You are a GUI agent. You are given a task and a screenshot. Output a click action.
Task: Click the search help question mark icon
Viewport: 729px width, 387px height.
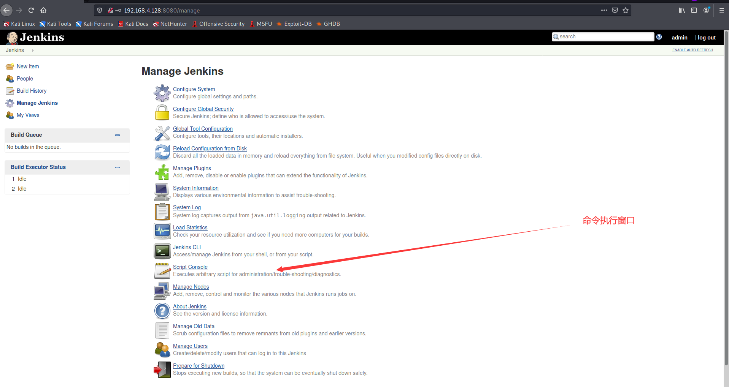pyautogui.click(x=659, y=37)
